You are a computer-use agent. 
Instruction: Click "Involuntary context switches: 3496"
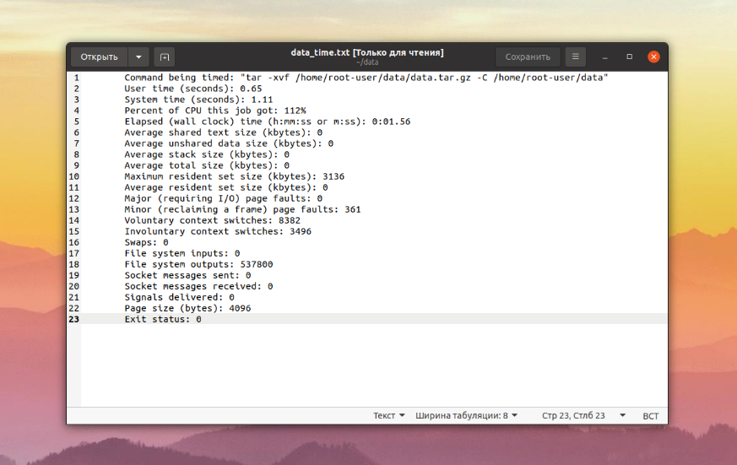click(218, 231)
